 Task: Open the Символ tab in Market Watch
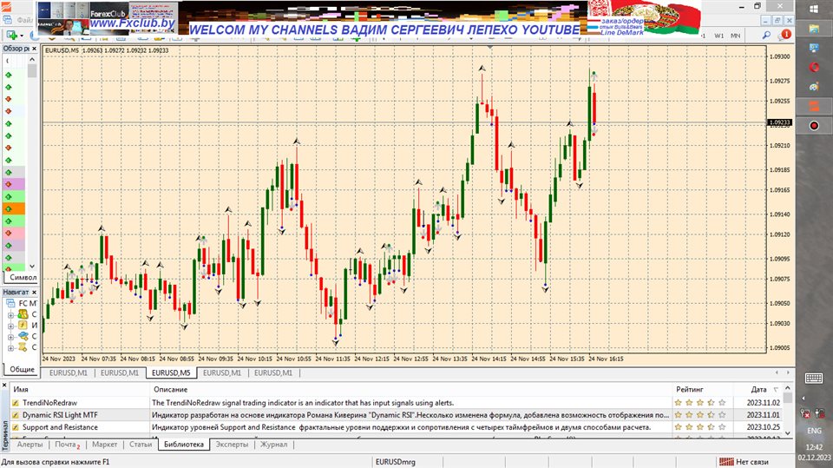[23, 277]
